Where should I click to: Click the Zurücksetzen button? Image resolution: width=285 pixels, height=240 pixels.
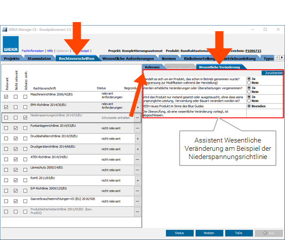coord(273,73)
